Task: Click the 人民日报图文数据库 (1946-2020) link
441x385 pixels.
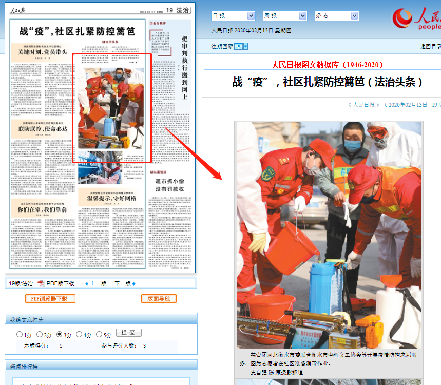Action: (x=328, y=65)
